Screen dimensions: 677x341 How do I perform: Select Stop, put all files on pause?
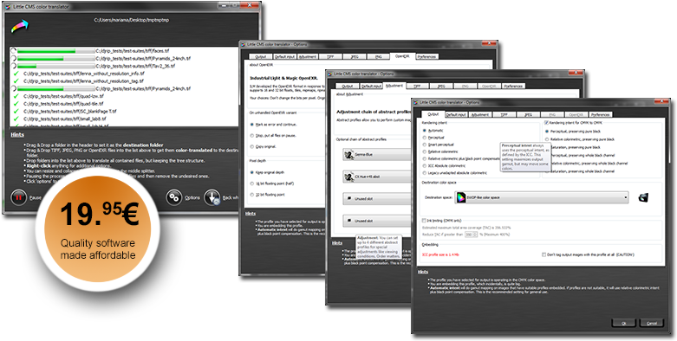click(x=251, y=135)
